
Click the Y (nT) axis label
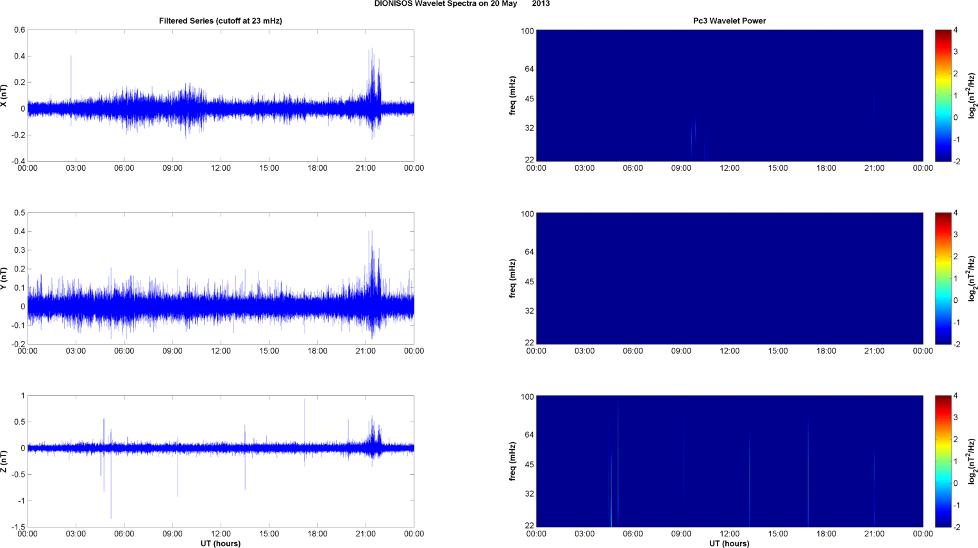point(4,278)
